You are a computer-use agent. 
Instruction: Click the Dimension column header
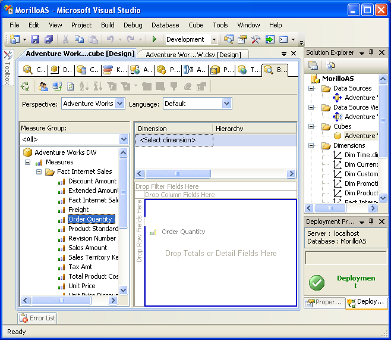[x=174, y=129]
